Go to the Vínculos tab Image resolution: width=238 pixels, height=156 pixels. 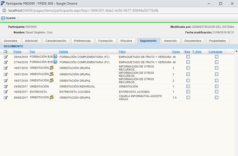126,41
